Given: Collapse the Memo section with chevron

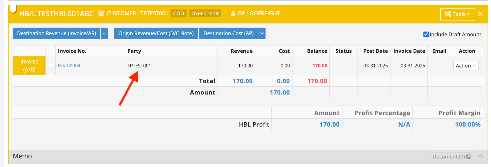Looking at the screenshot, I should (x=480, y=156).
